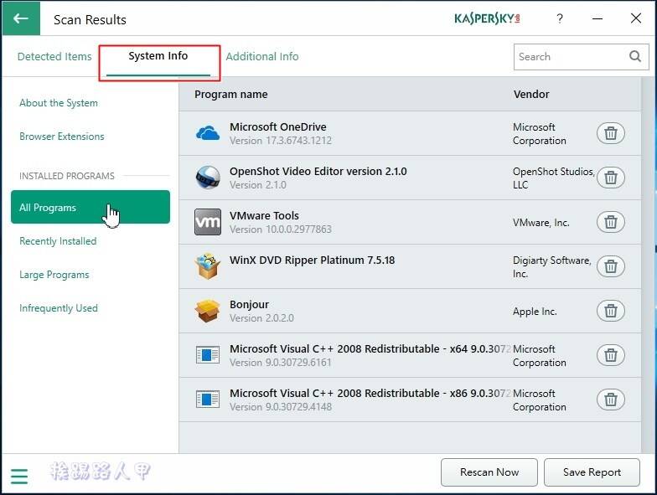This screenshot has width=657, height=495.
Task: Click the Visual C++ x86 installer icon
Action: pos(208,399)
